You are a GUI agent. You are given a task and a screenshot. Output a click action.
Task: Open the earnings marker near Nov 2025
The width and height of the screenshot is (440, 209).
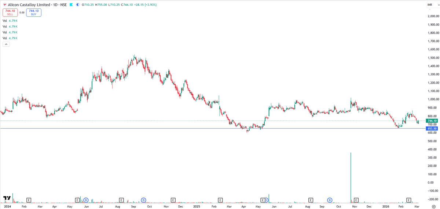356,200
